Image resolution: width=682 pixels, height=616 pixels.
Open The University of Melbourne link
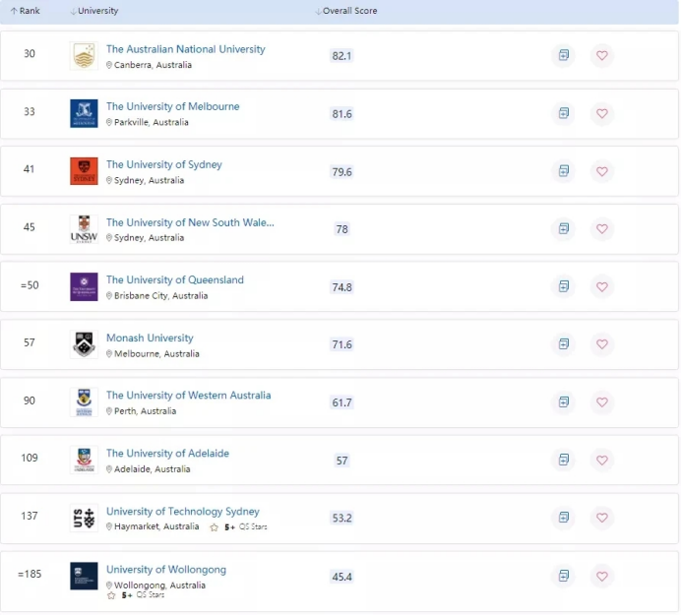click(172, 106)
